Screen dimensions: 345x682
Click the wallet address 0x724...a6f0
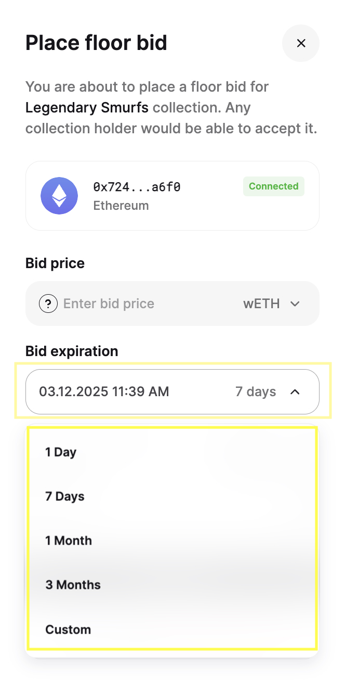pos(137,186)
